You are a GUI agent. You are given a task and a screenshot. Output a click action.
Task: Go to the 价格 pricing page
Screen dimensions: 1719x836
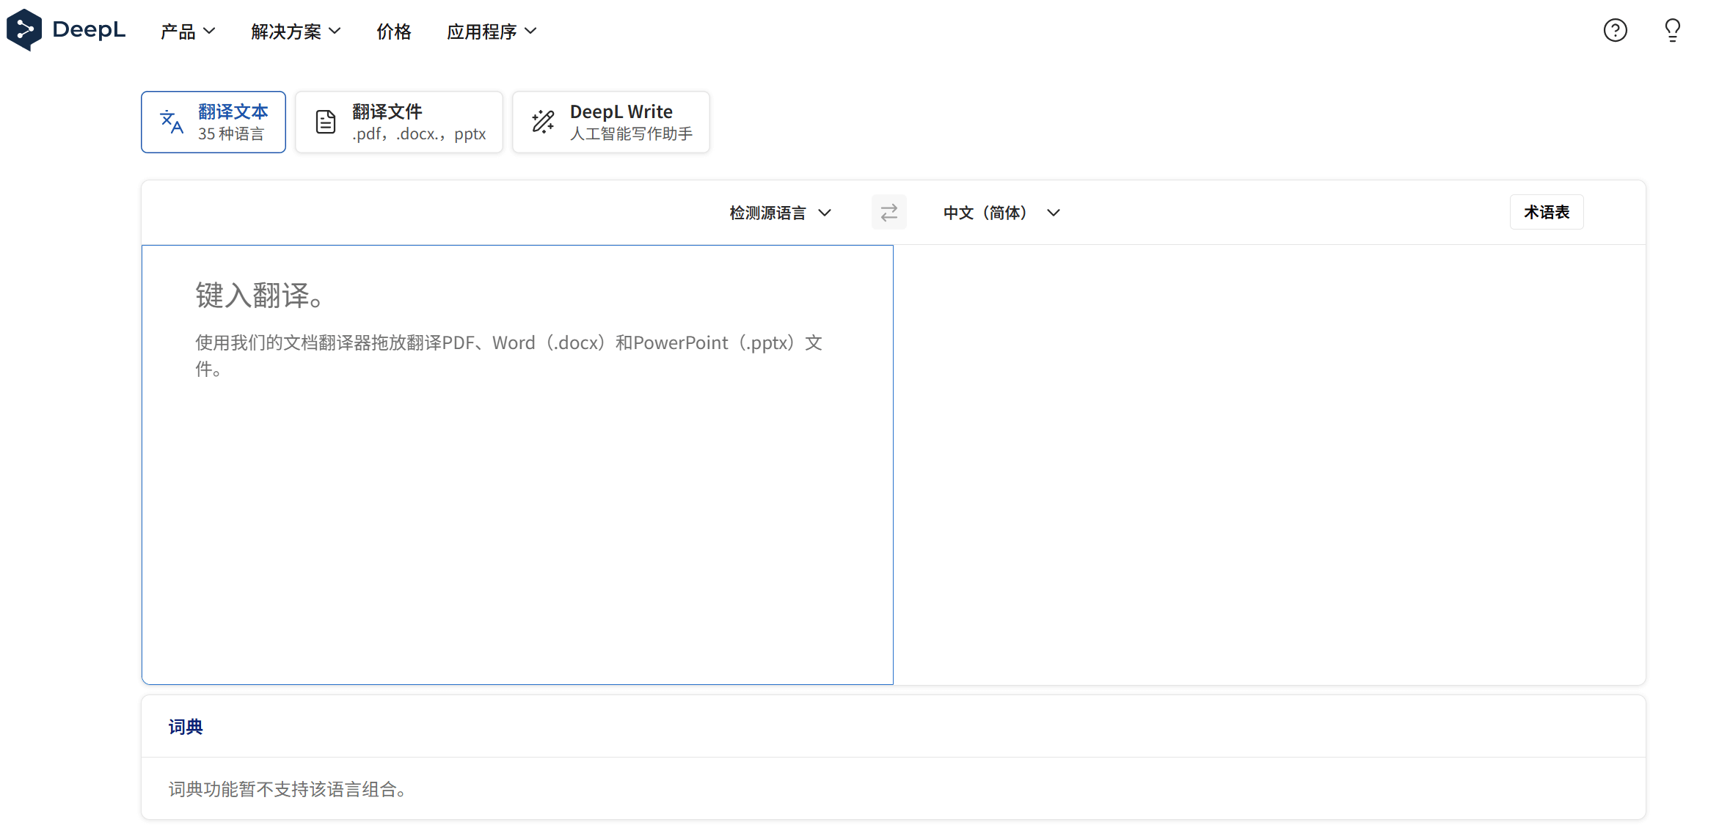[x=394, y=32]
